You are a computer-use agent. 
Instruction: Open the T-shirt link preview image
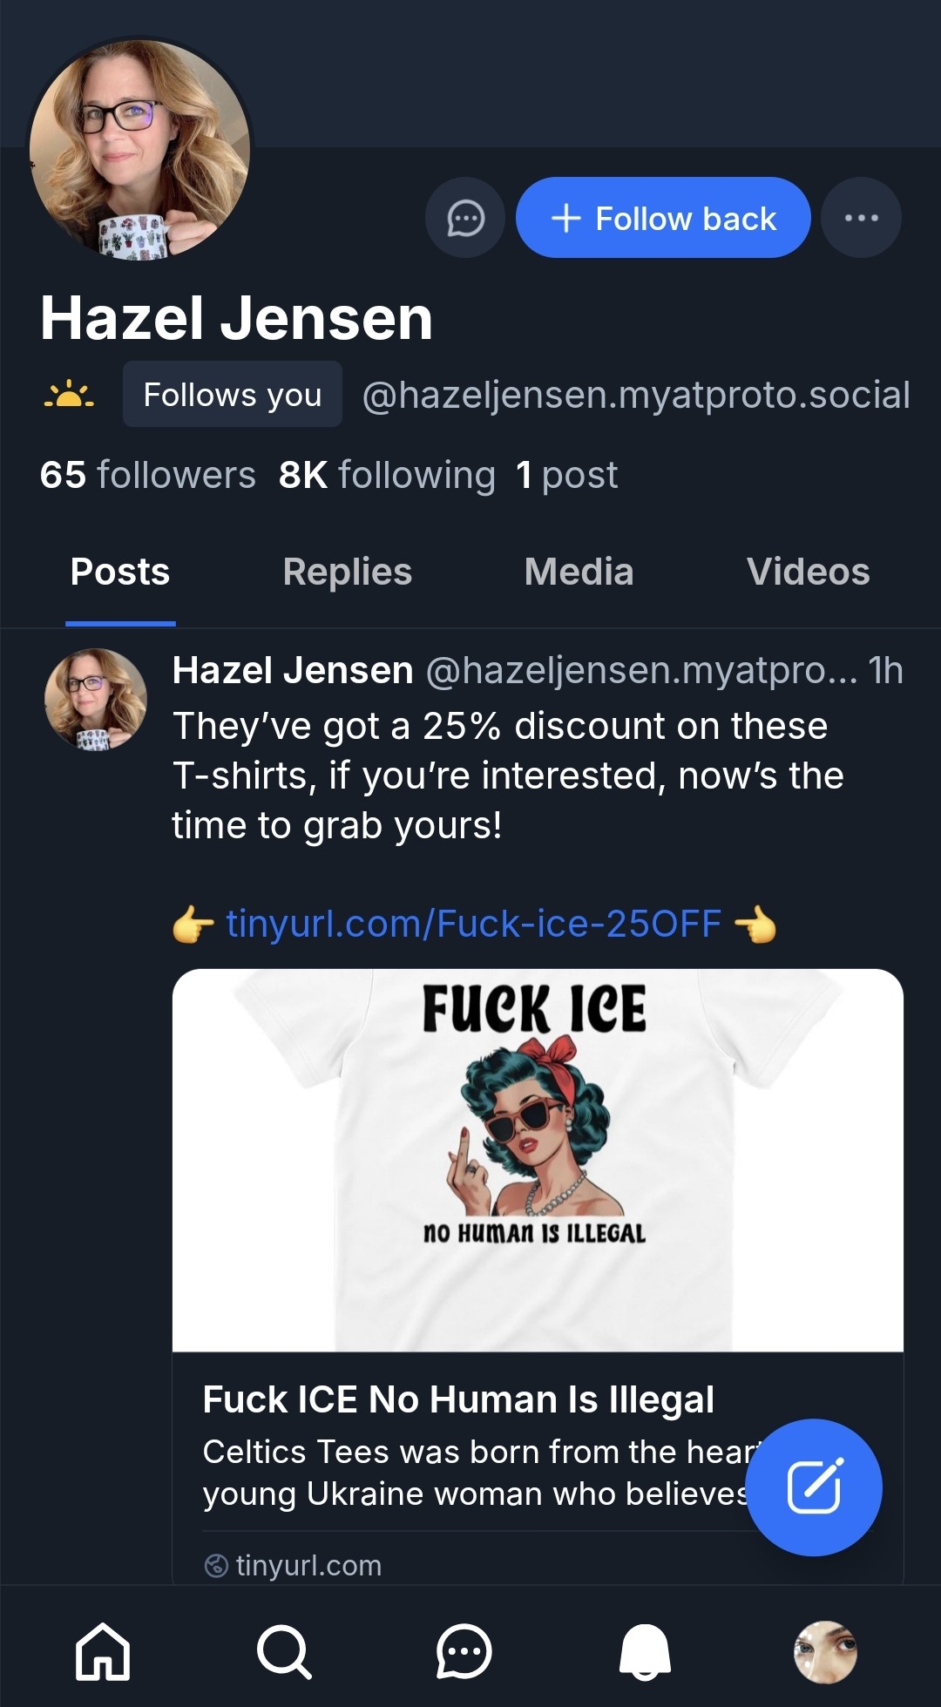point(538,1159)
